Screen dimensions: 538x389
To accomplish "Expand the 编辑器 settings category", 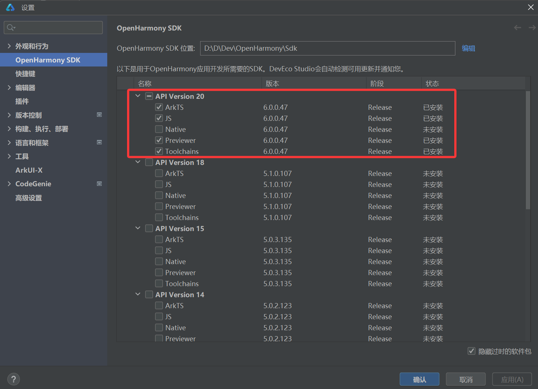I will point(9,87).
